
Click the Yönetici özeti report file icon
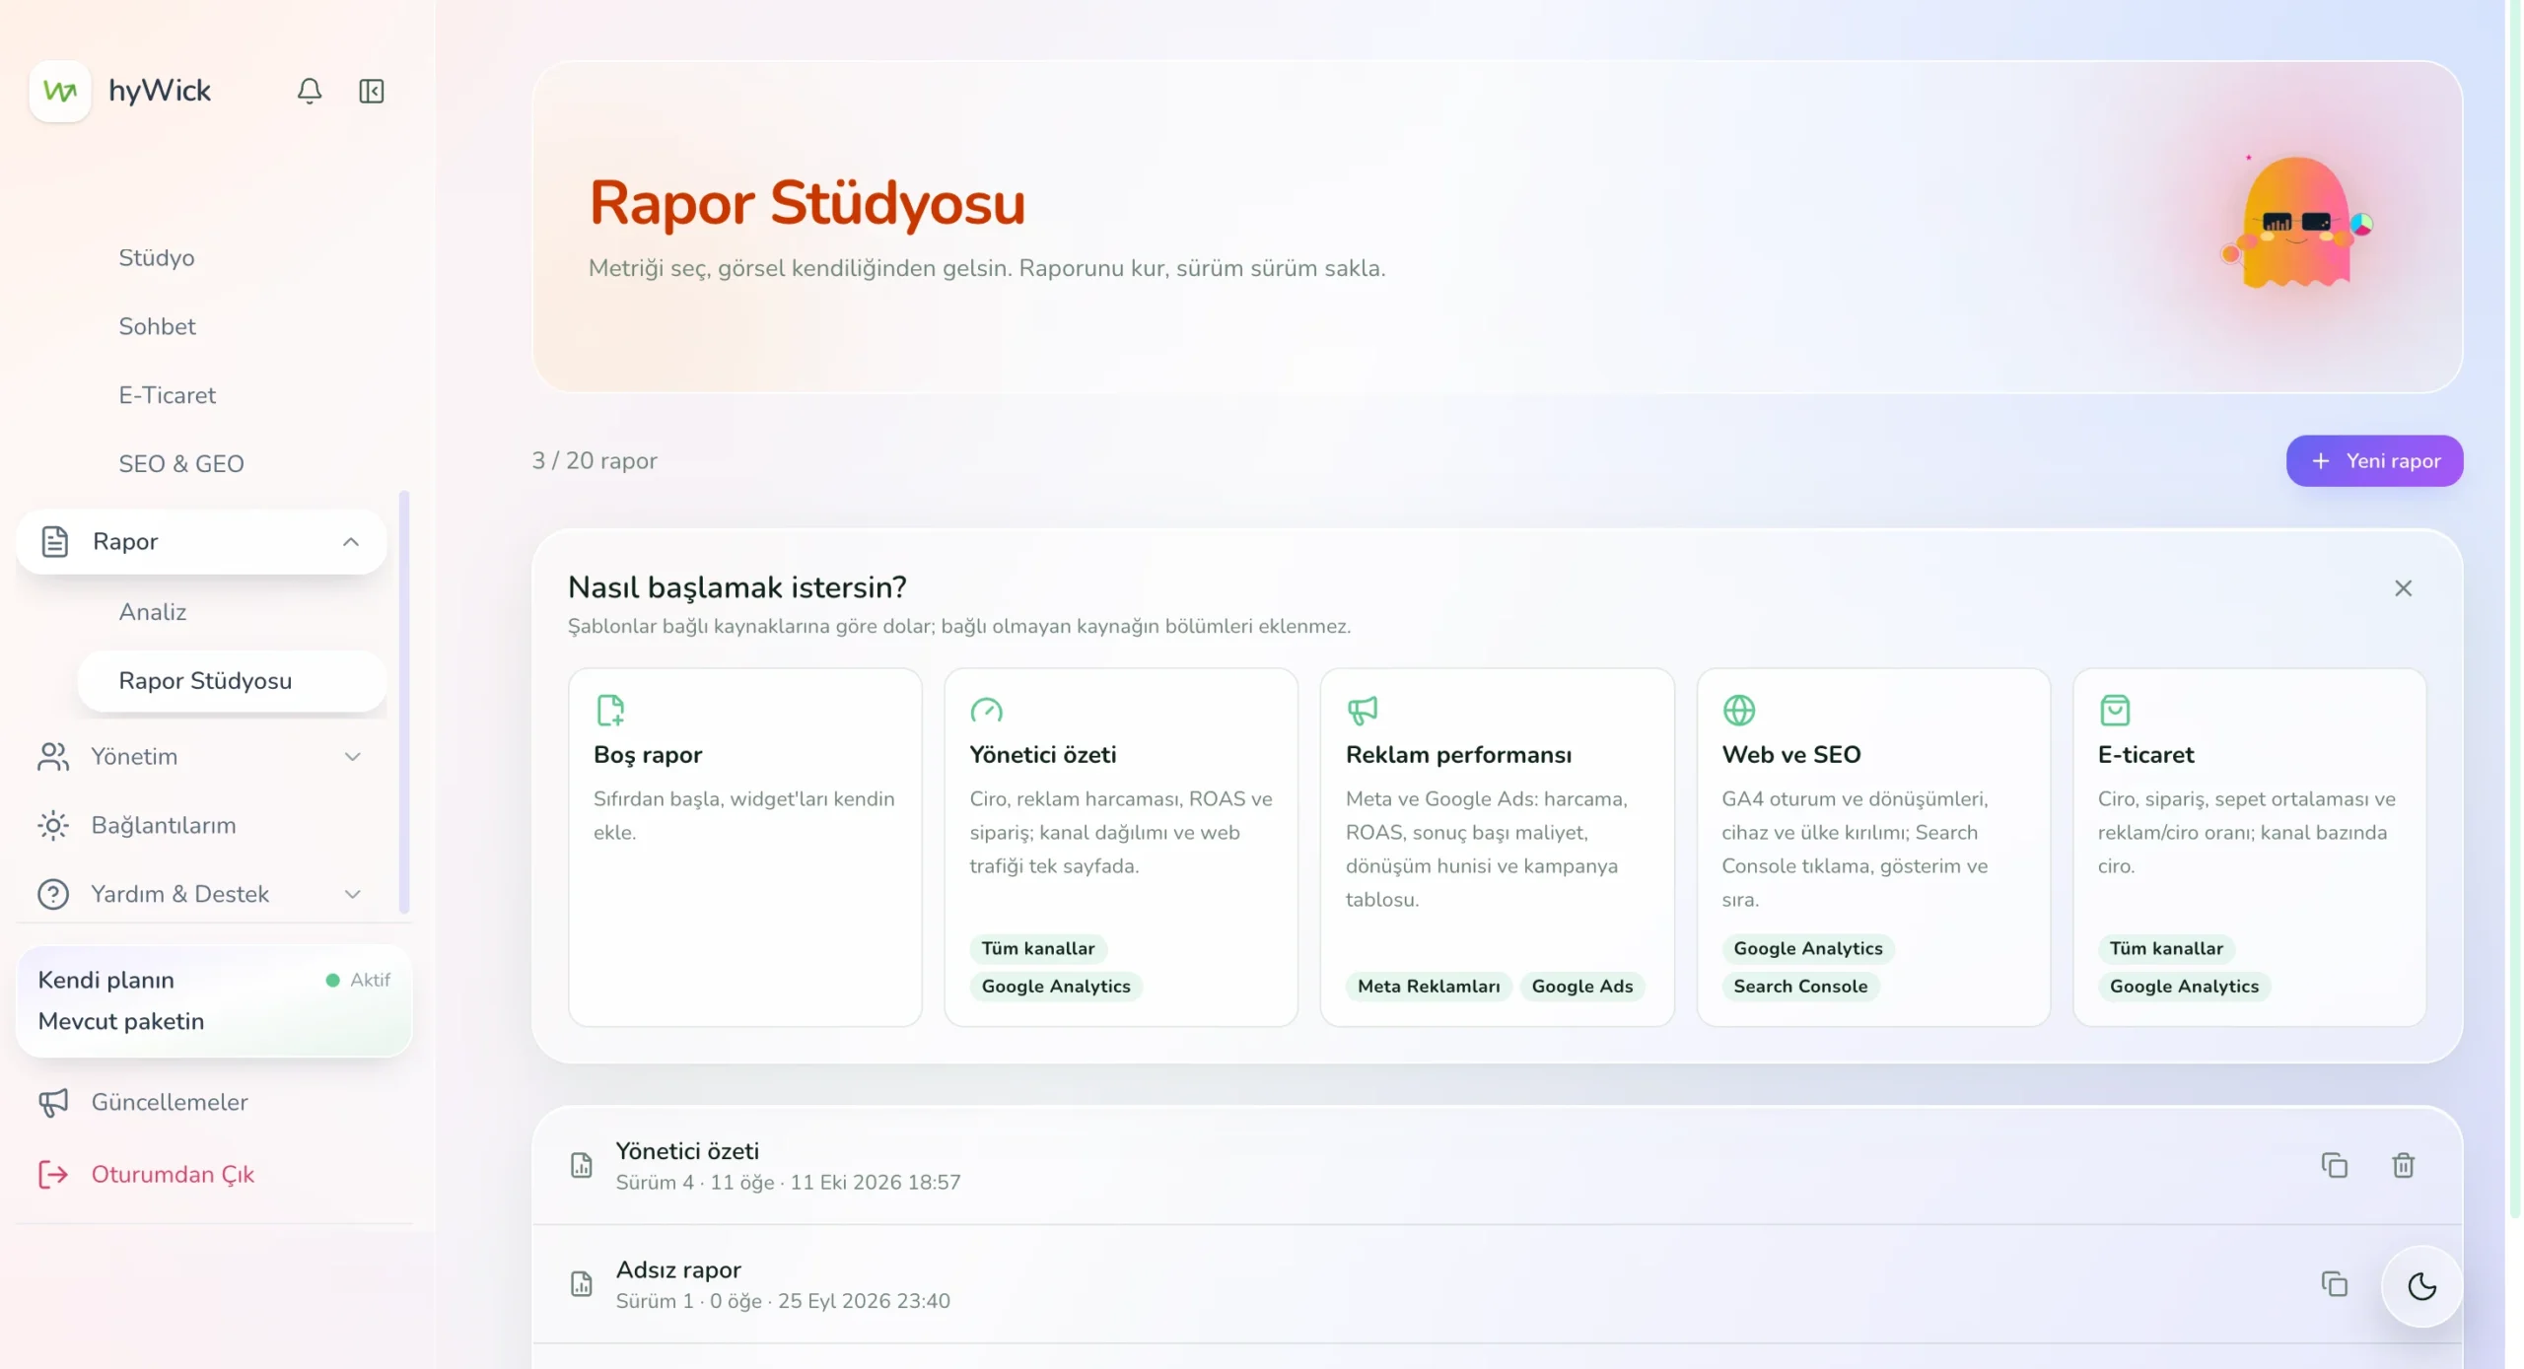click(582, 1165)
